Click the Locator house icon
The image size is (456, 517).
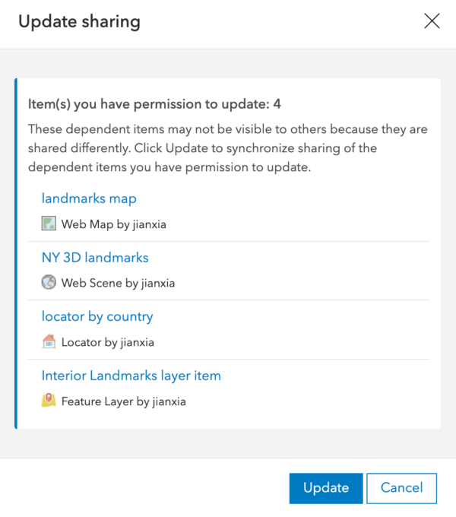(49, 341)
